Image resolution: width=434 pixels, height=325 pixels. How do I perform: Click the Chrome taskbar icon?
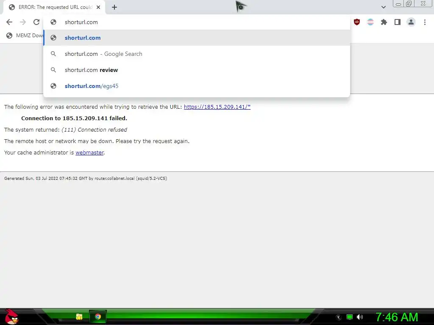[98, 317]
